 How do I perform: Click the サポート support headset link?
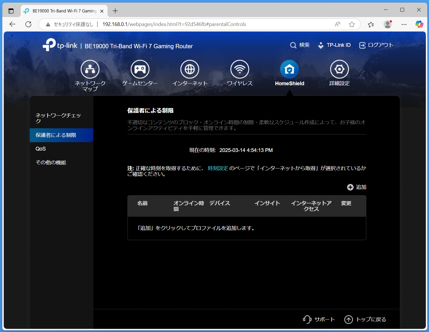(x=319, y=319)
